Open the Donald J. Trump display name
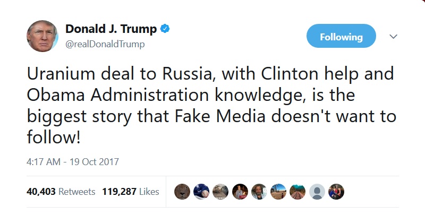425x223 pixels. [x=111, y=29]
